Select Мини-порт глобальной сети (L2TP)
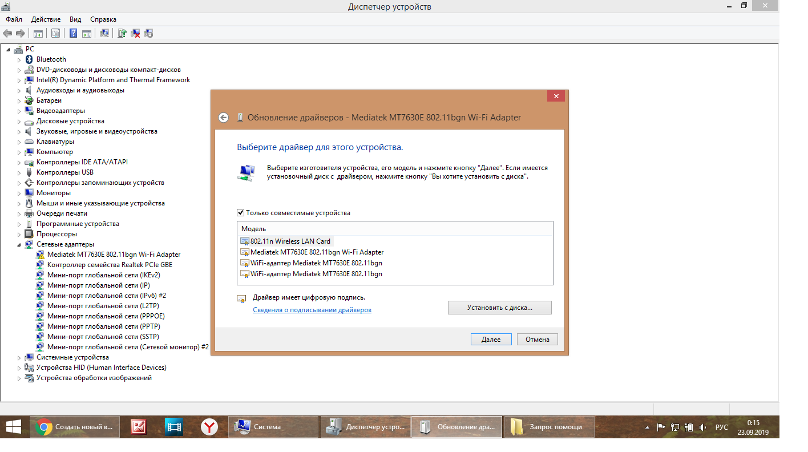The image size is (808, 452). [102, 306]
